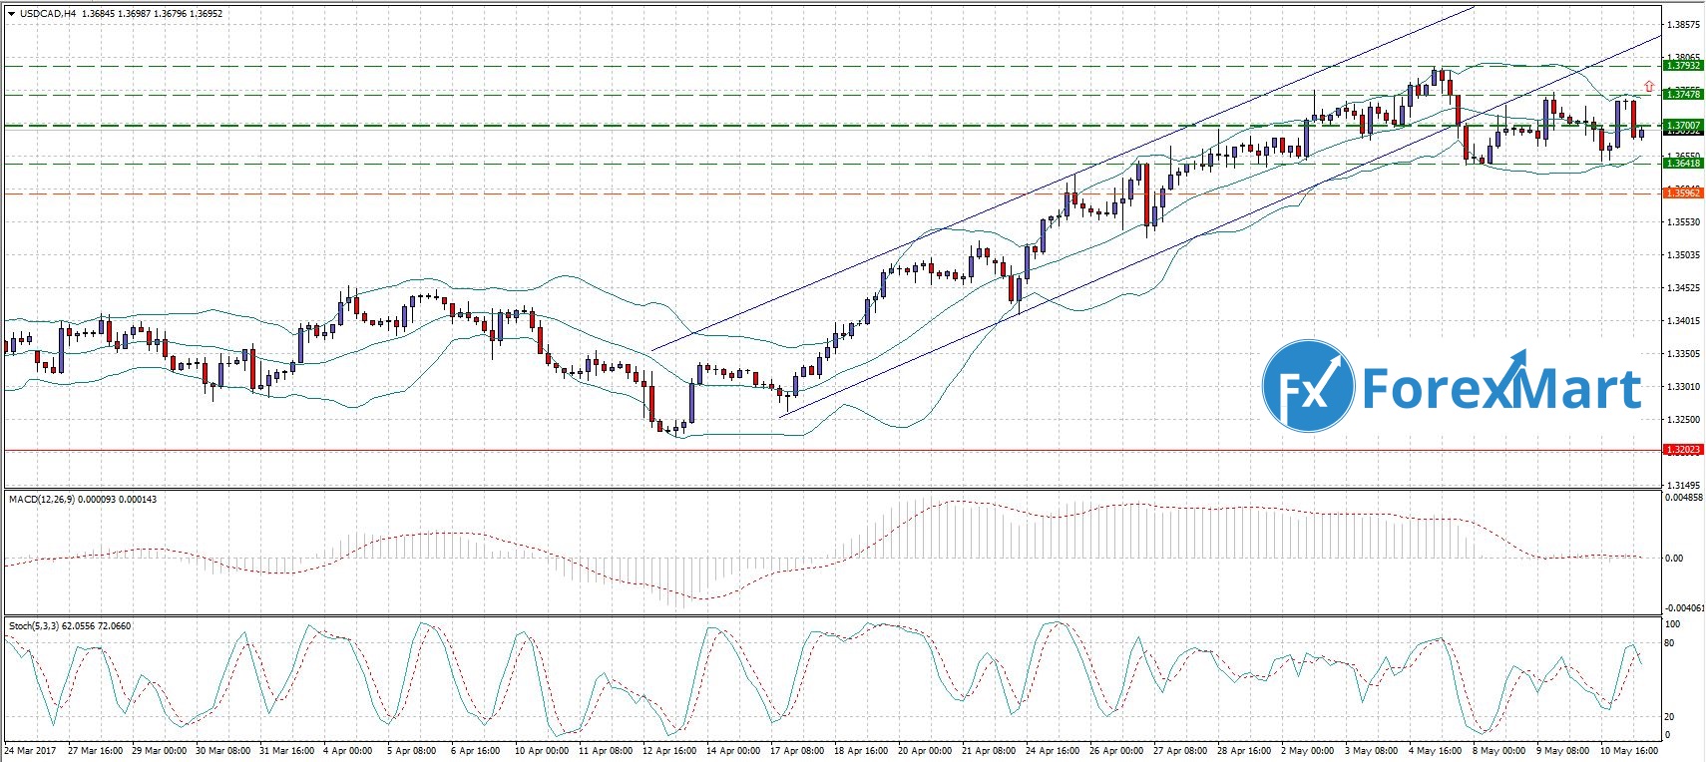The image size is (1706, 762).
Task: Select the red 1.32023 price level label
Action: coord(1682,450)
